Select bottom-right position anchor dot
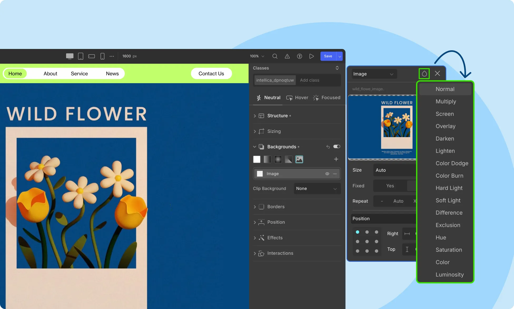The image size is (514, 309). (377, 251)
